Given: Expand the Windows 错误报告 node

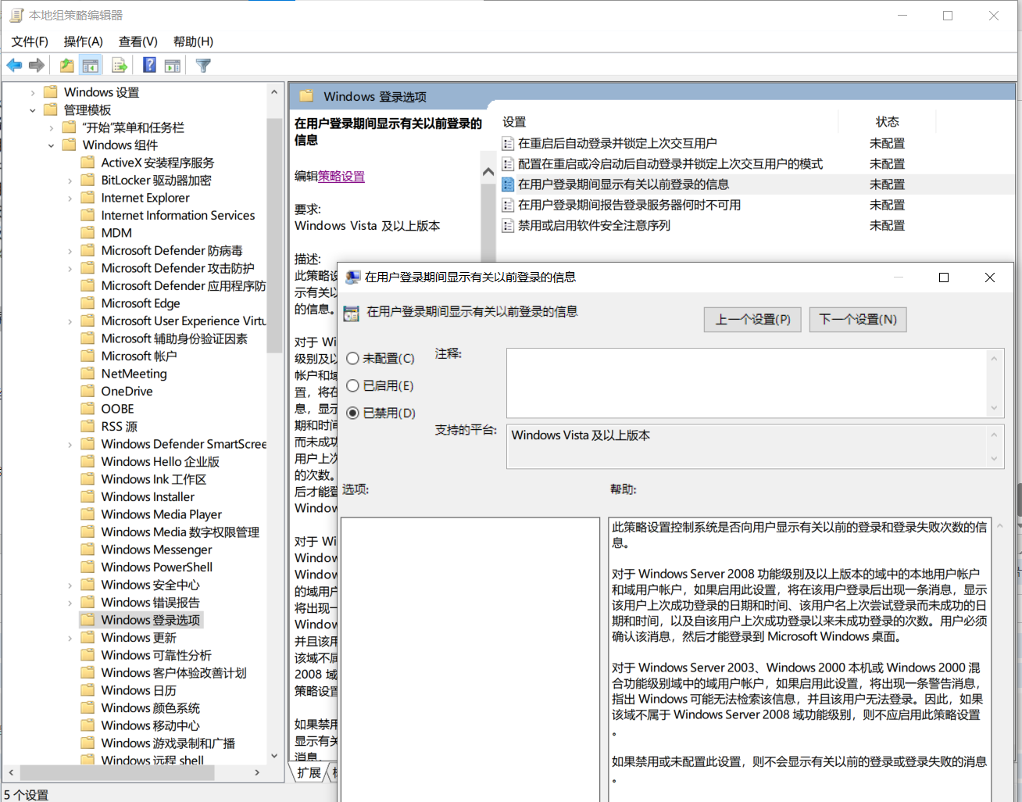Looking at the screenshot, I should coord(70,603).
